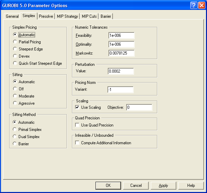Click the Cancel button
Viewport: 207px width, 193px height.
tap(136, 185)
